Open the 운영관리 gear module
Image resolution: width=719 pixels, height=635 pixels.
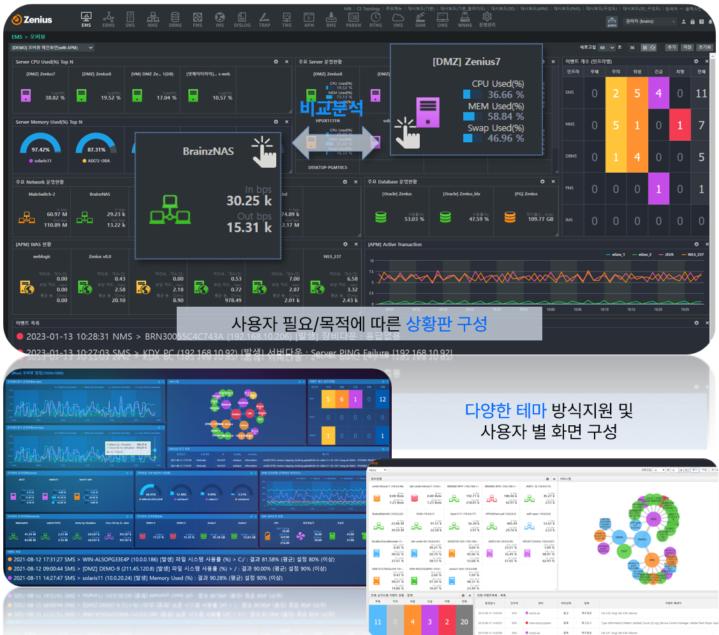(x=487, y=20)
